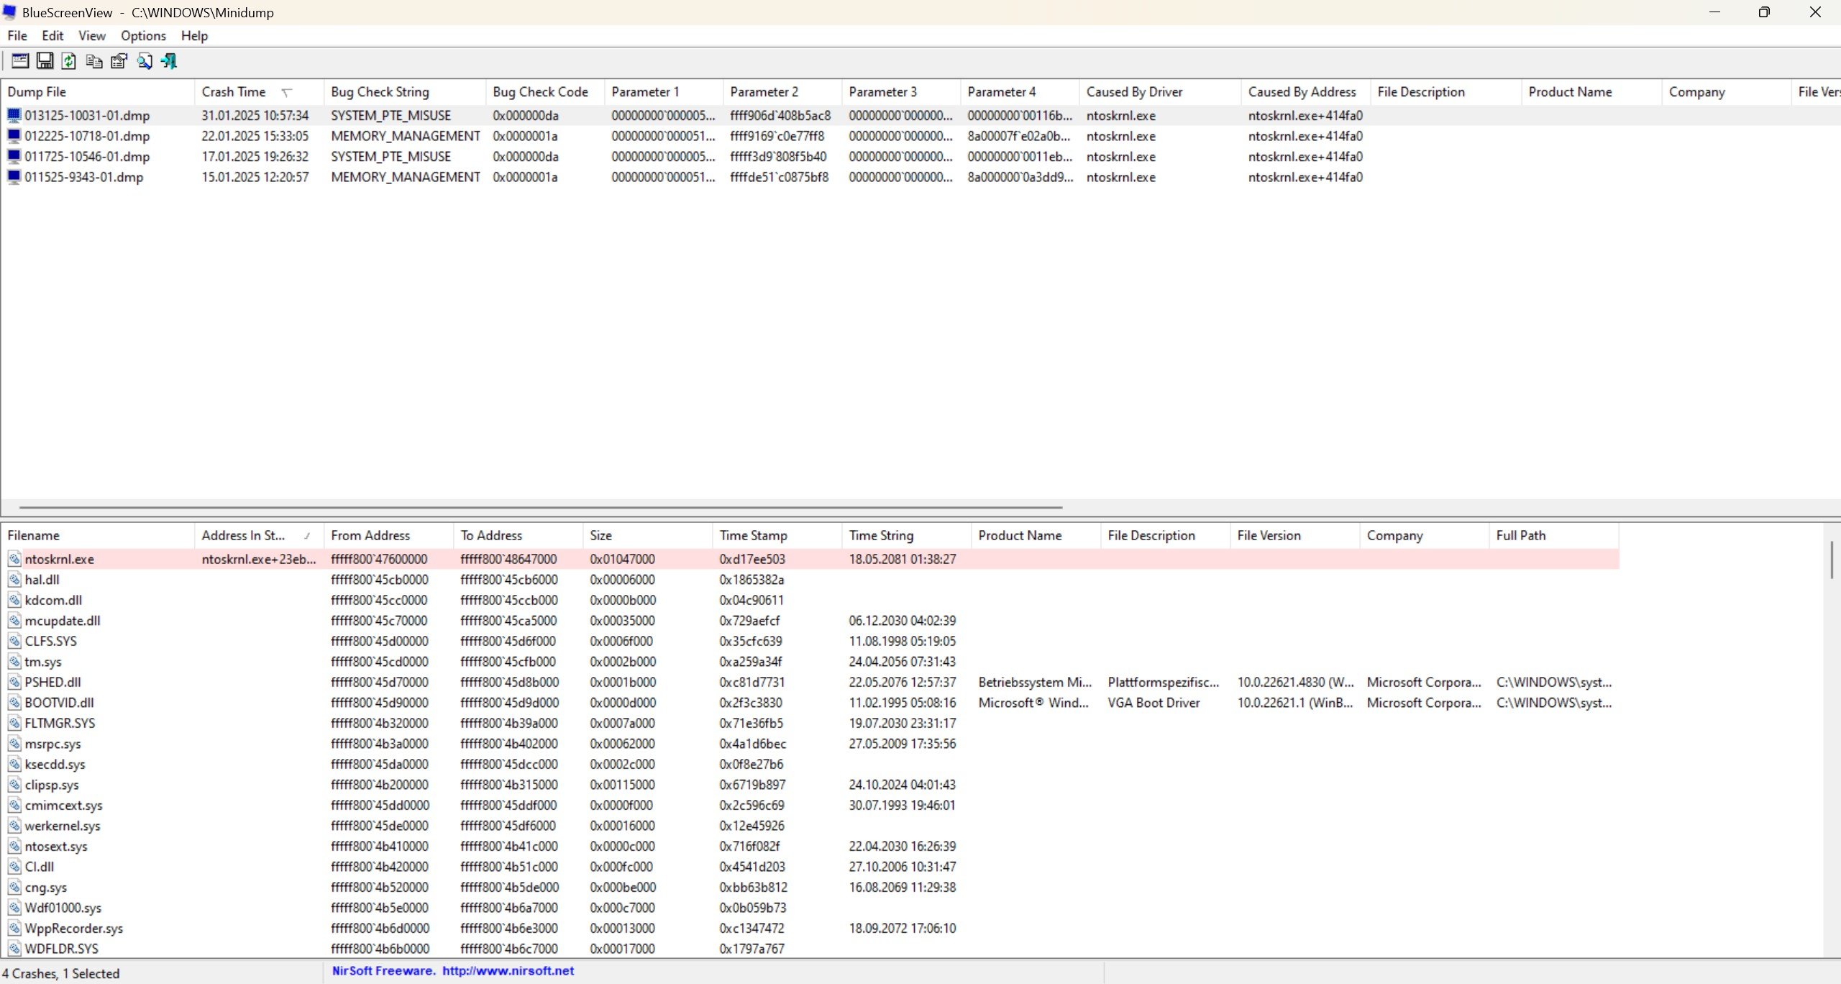
Task: Open the nirsoft.net link in status bar
Action: pos(508,971)
